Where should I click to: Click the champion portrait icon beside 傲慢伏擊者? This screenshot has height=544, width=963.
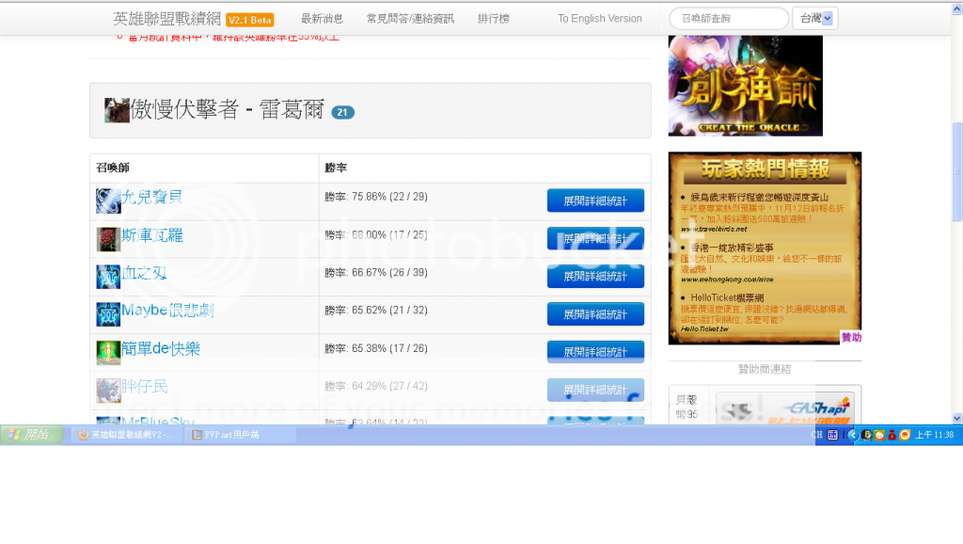[x=117, y=110]
